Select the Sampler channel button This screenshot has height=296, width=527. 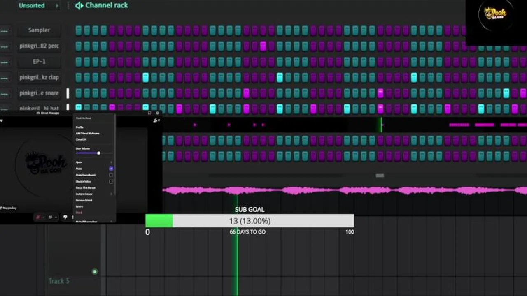click(39, 30)
